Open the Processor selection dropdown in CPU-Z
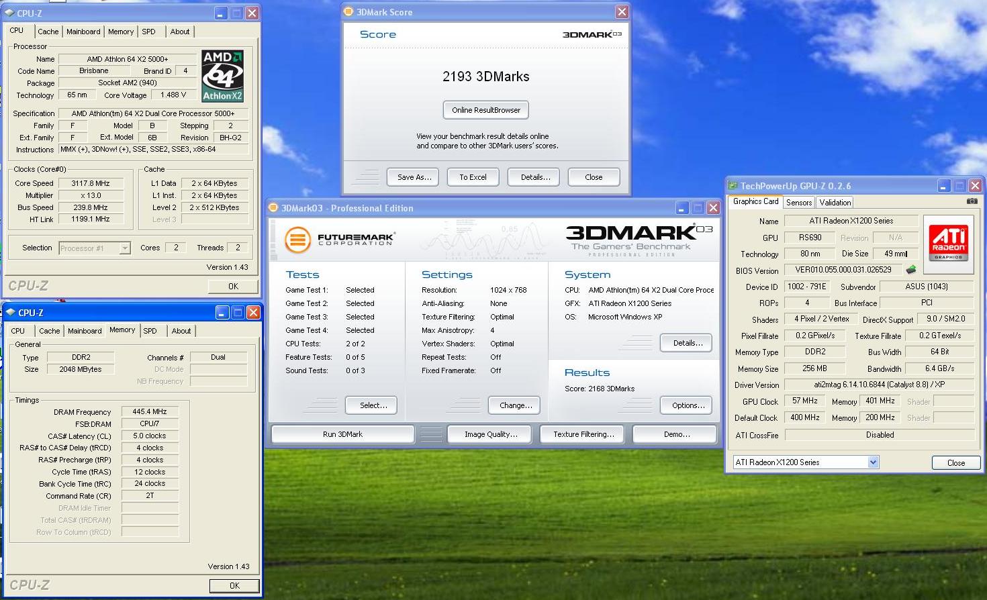This screenshot has width=987, height=600. (x=125, y=248)
